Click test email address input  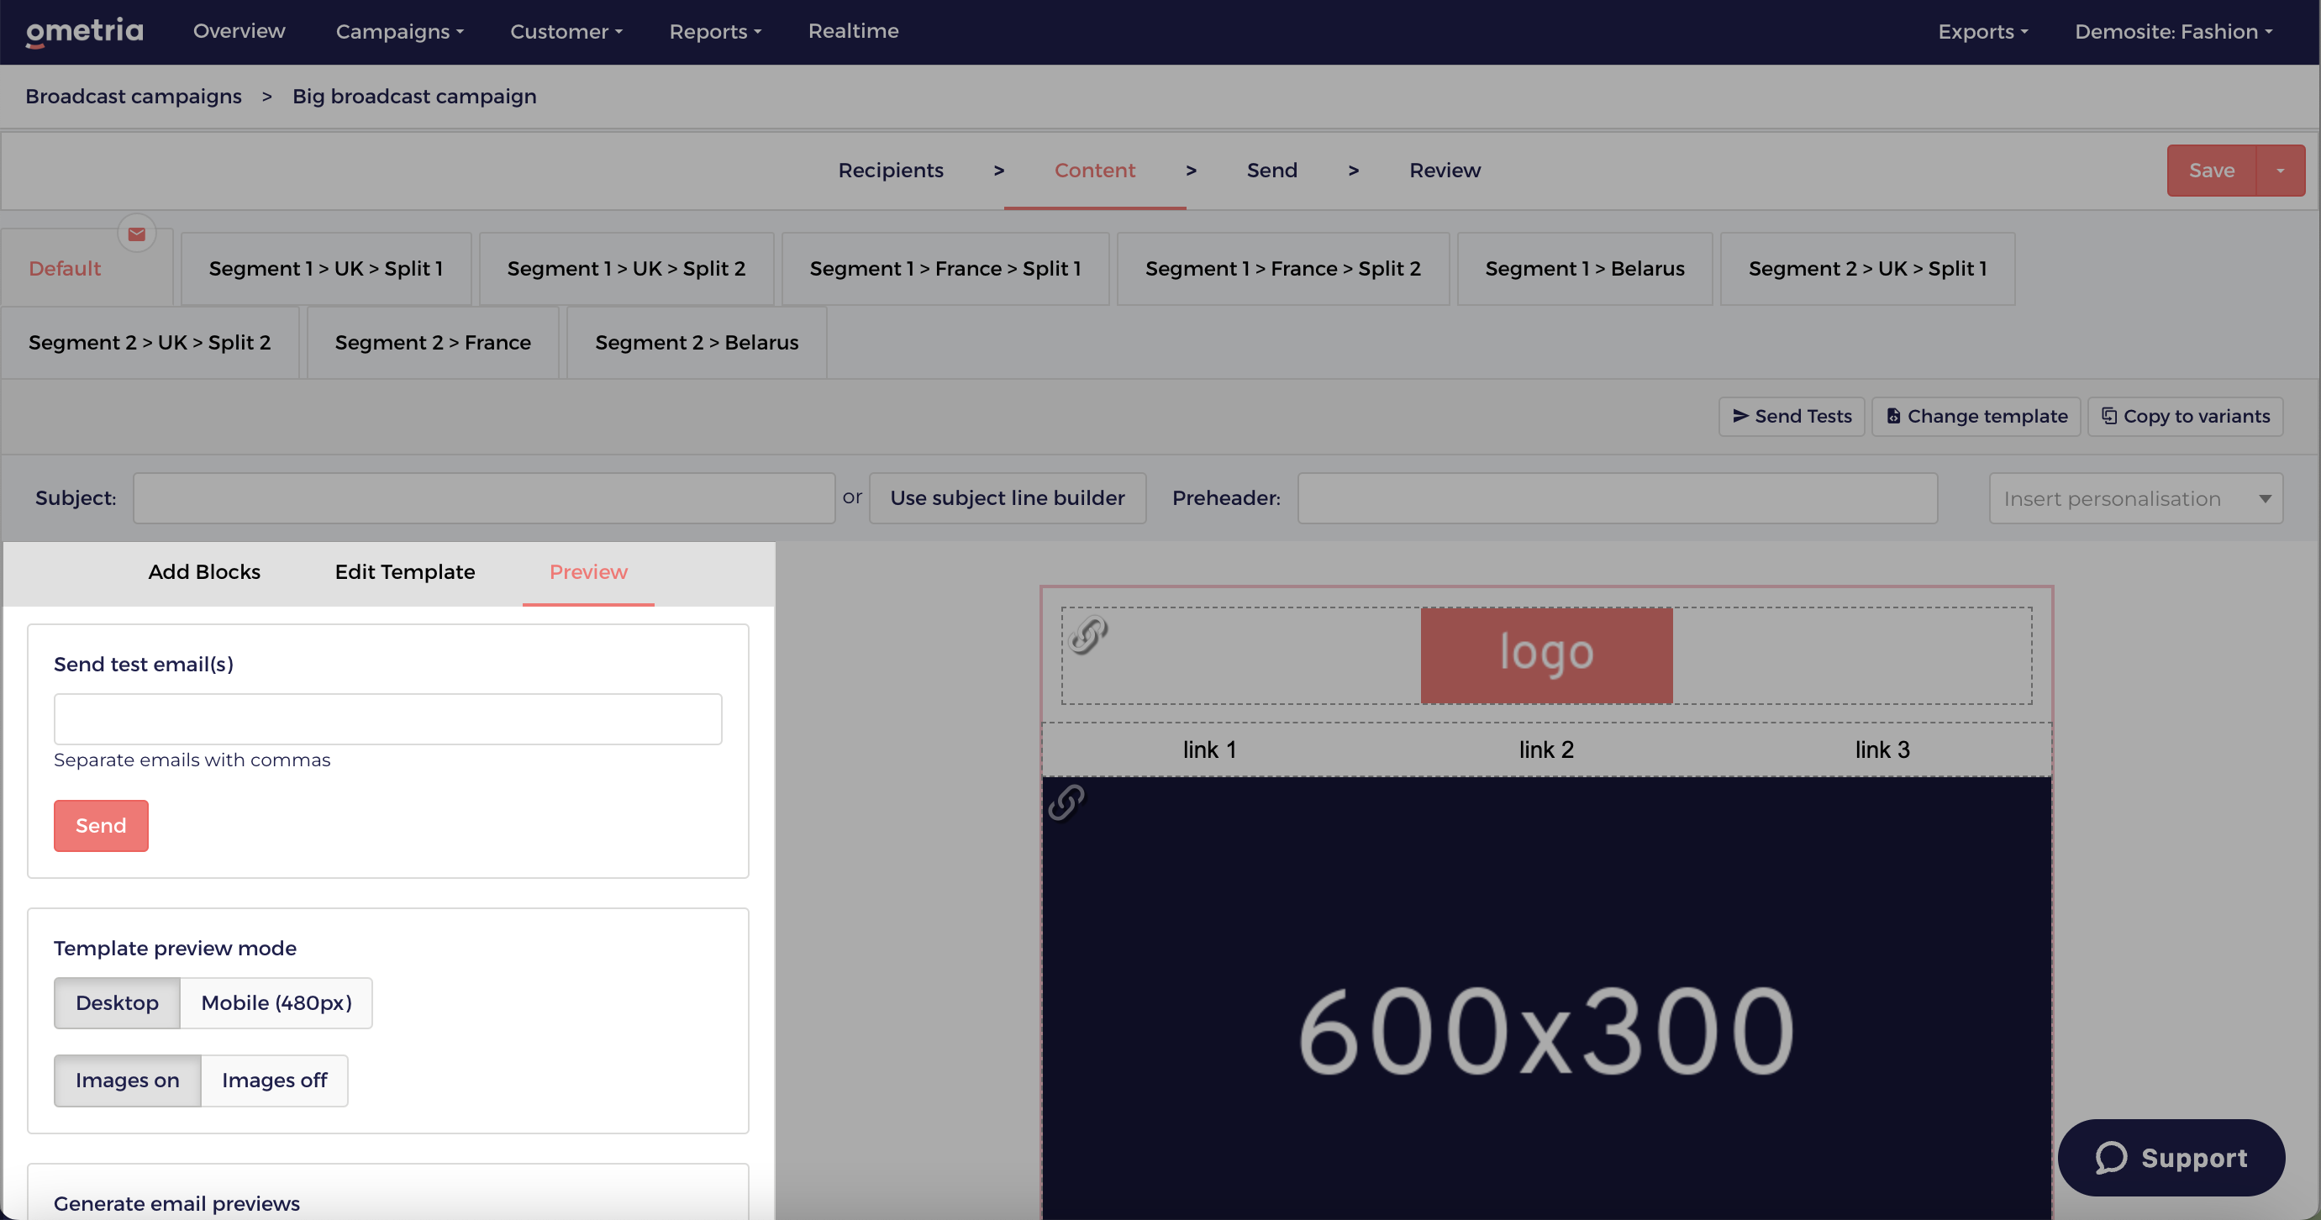(x=387, y=719)
